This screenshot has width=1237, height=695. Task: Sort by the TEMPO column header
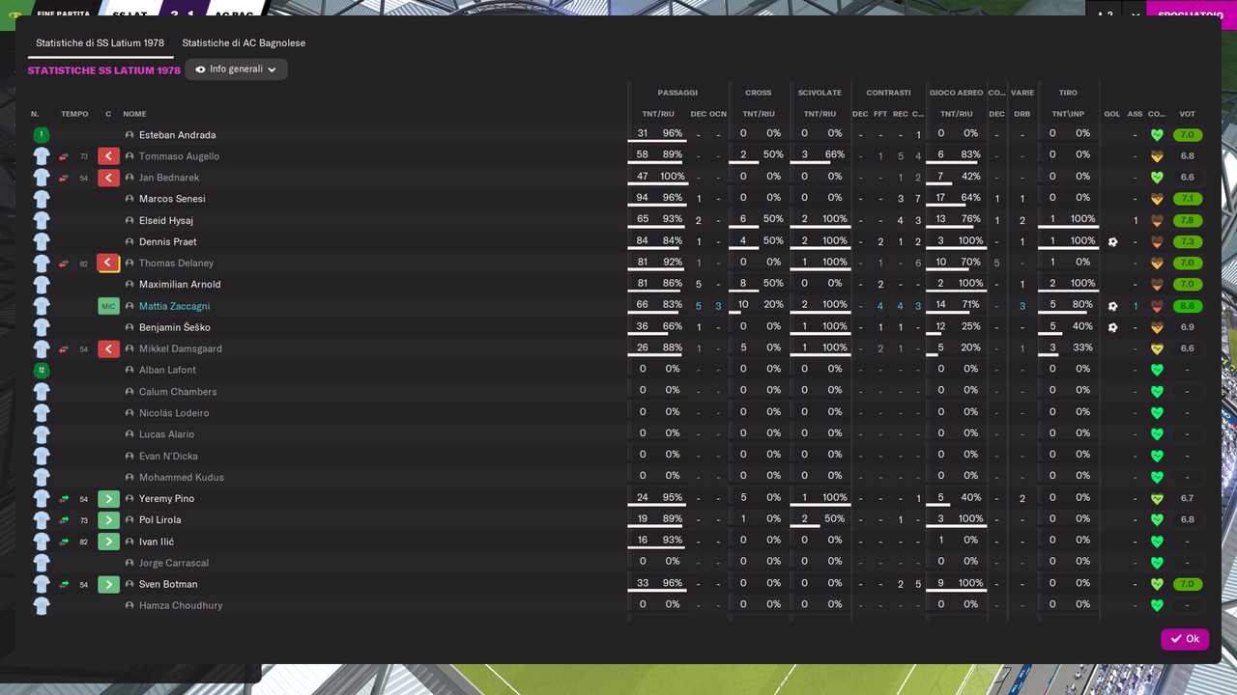point(74,114)
